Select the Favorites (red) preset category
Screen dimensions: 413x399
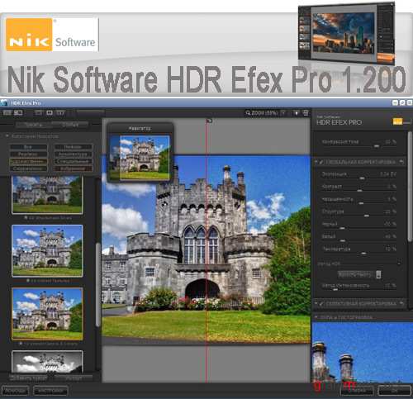(x=74, y=169)
